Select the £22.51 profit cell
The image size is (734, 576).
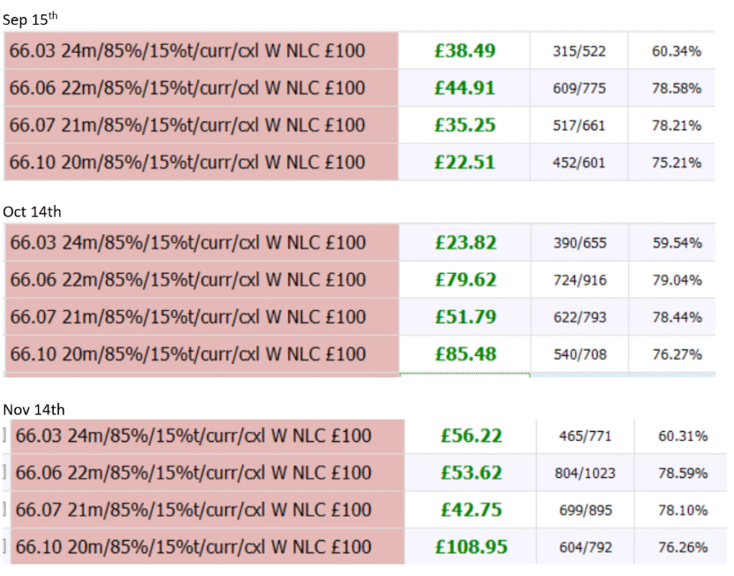[464, 163]
